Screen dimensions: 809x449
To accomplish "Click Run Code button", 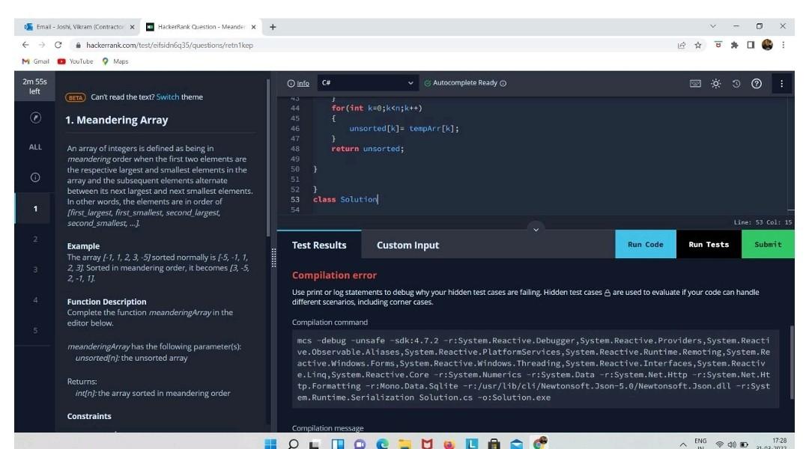I will point(646,245).
